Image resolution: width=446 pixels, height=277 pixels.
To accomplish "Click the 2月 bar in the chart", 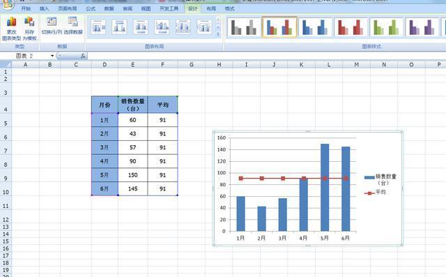I will 262,218.
